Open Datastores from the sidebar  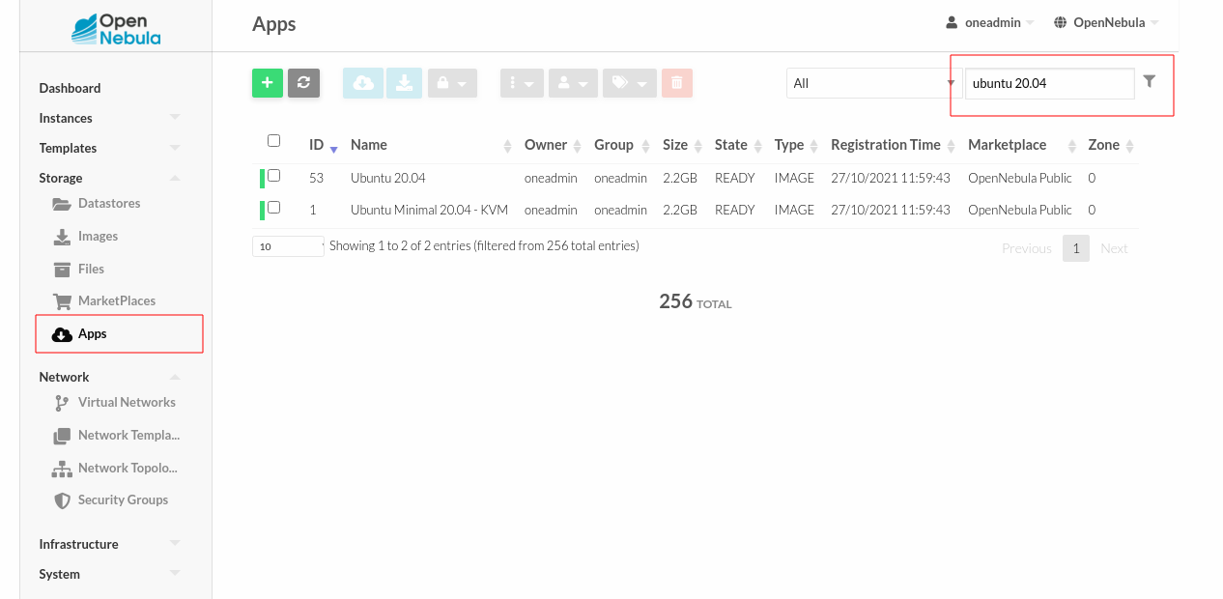click(x=109, y=204)
